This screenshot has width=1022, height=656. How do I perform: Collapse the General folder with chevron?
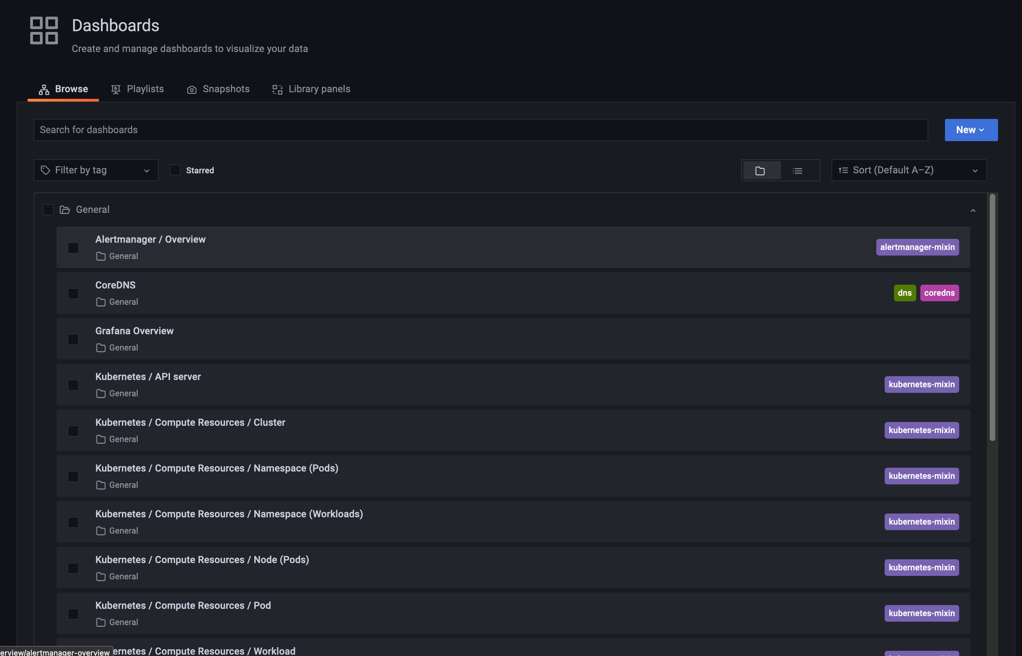pyautogui.click(x=973, y=210)
